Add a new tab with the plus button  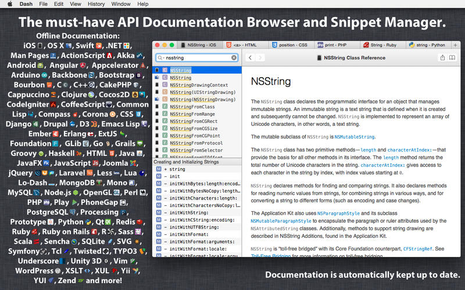455,45
